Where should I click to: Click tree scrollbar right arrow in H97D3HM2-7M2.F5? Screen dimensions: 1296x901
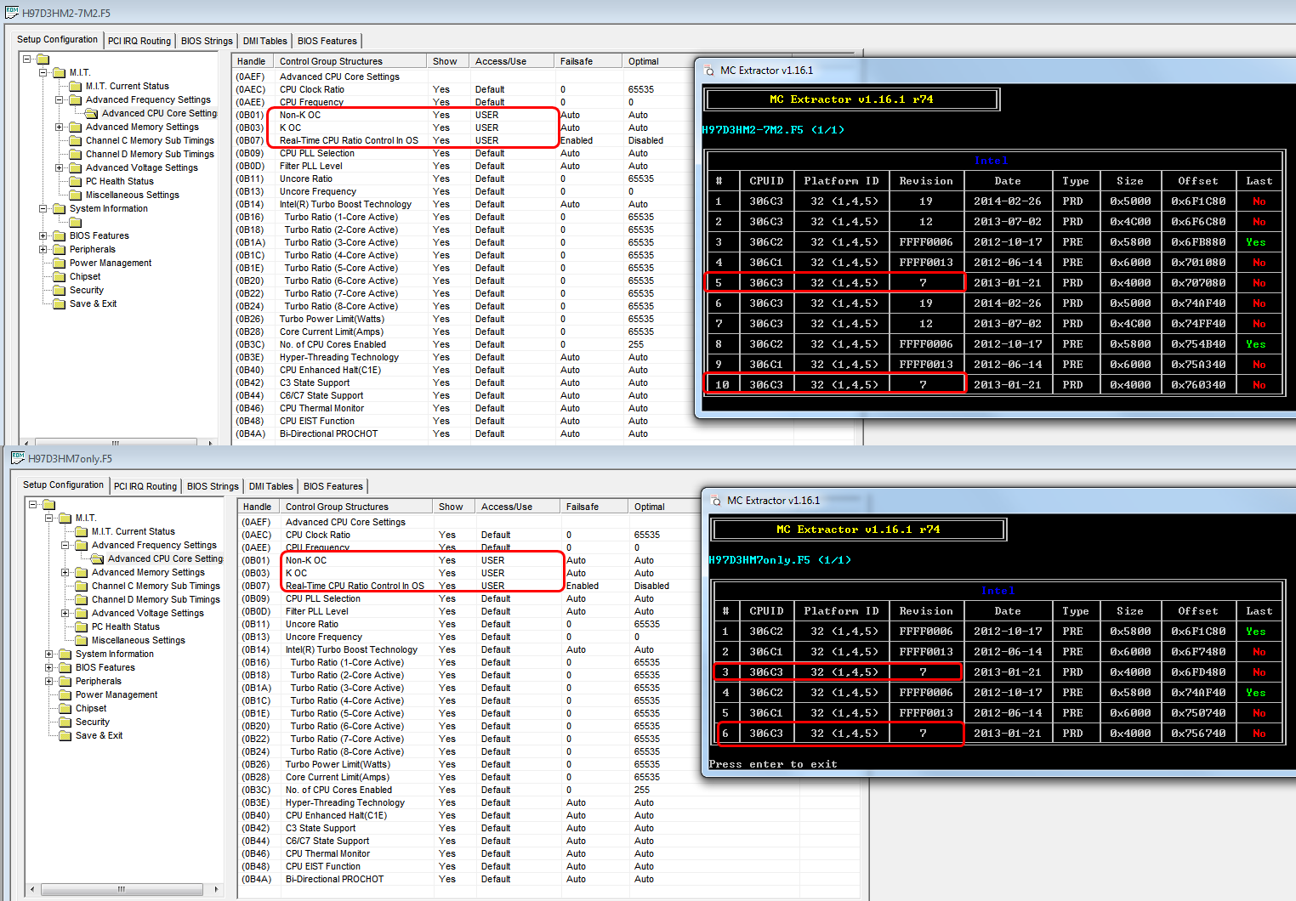click(210, 442)
